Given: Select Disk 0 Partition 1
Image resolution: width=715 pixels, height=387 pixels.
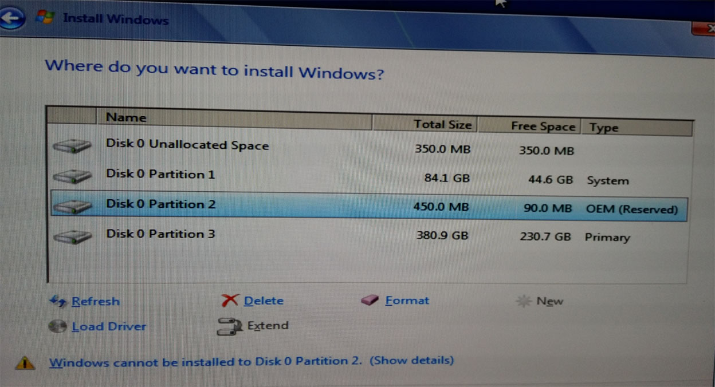Looking at the screenshot, I should [x=368, y=177].
